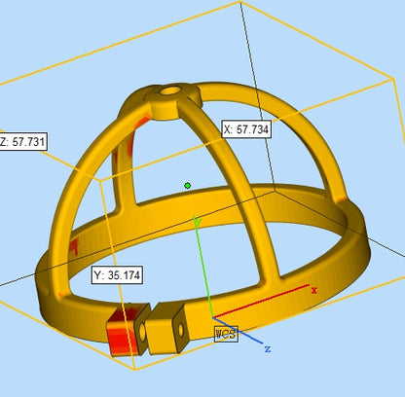Click the top hub hole of the model

click(x=169, y=90)
